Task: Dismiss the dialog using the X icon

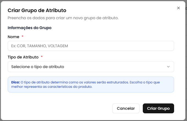Action: coord(178,8)
